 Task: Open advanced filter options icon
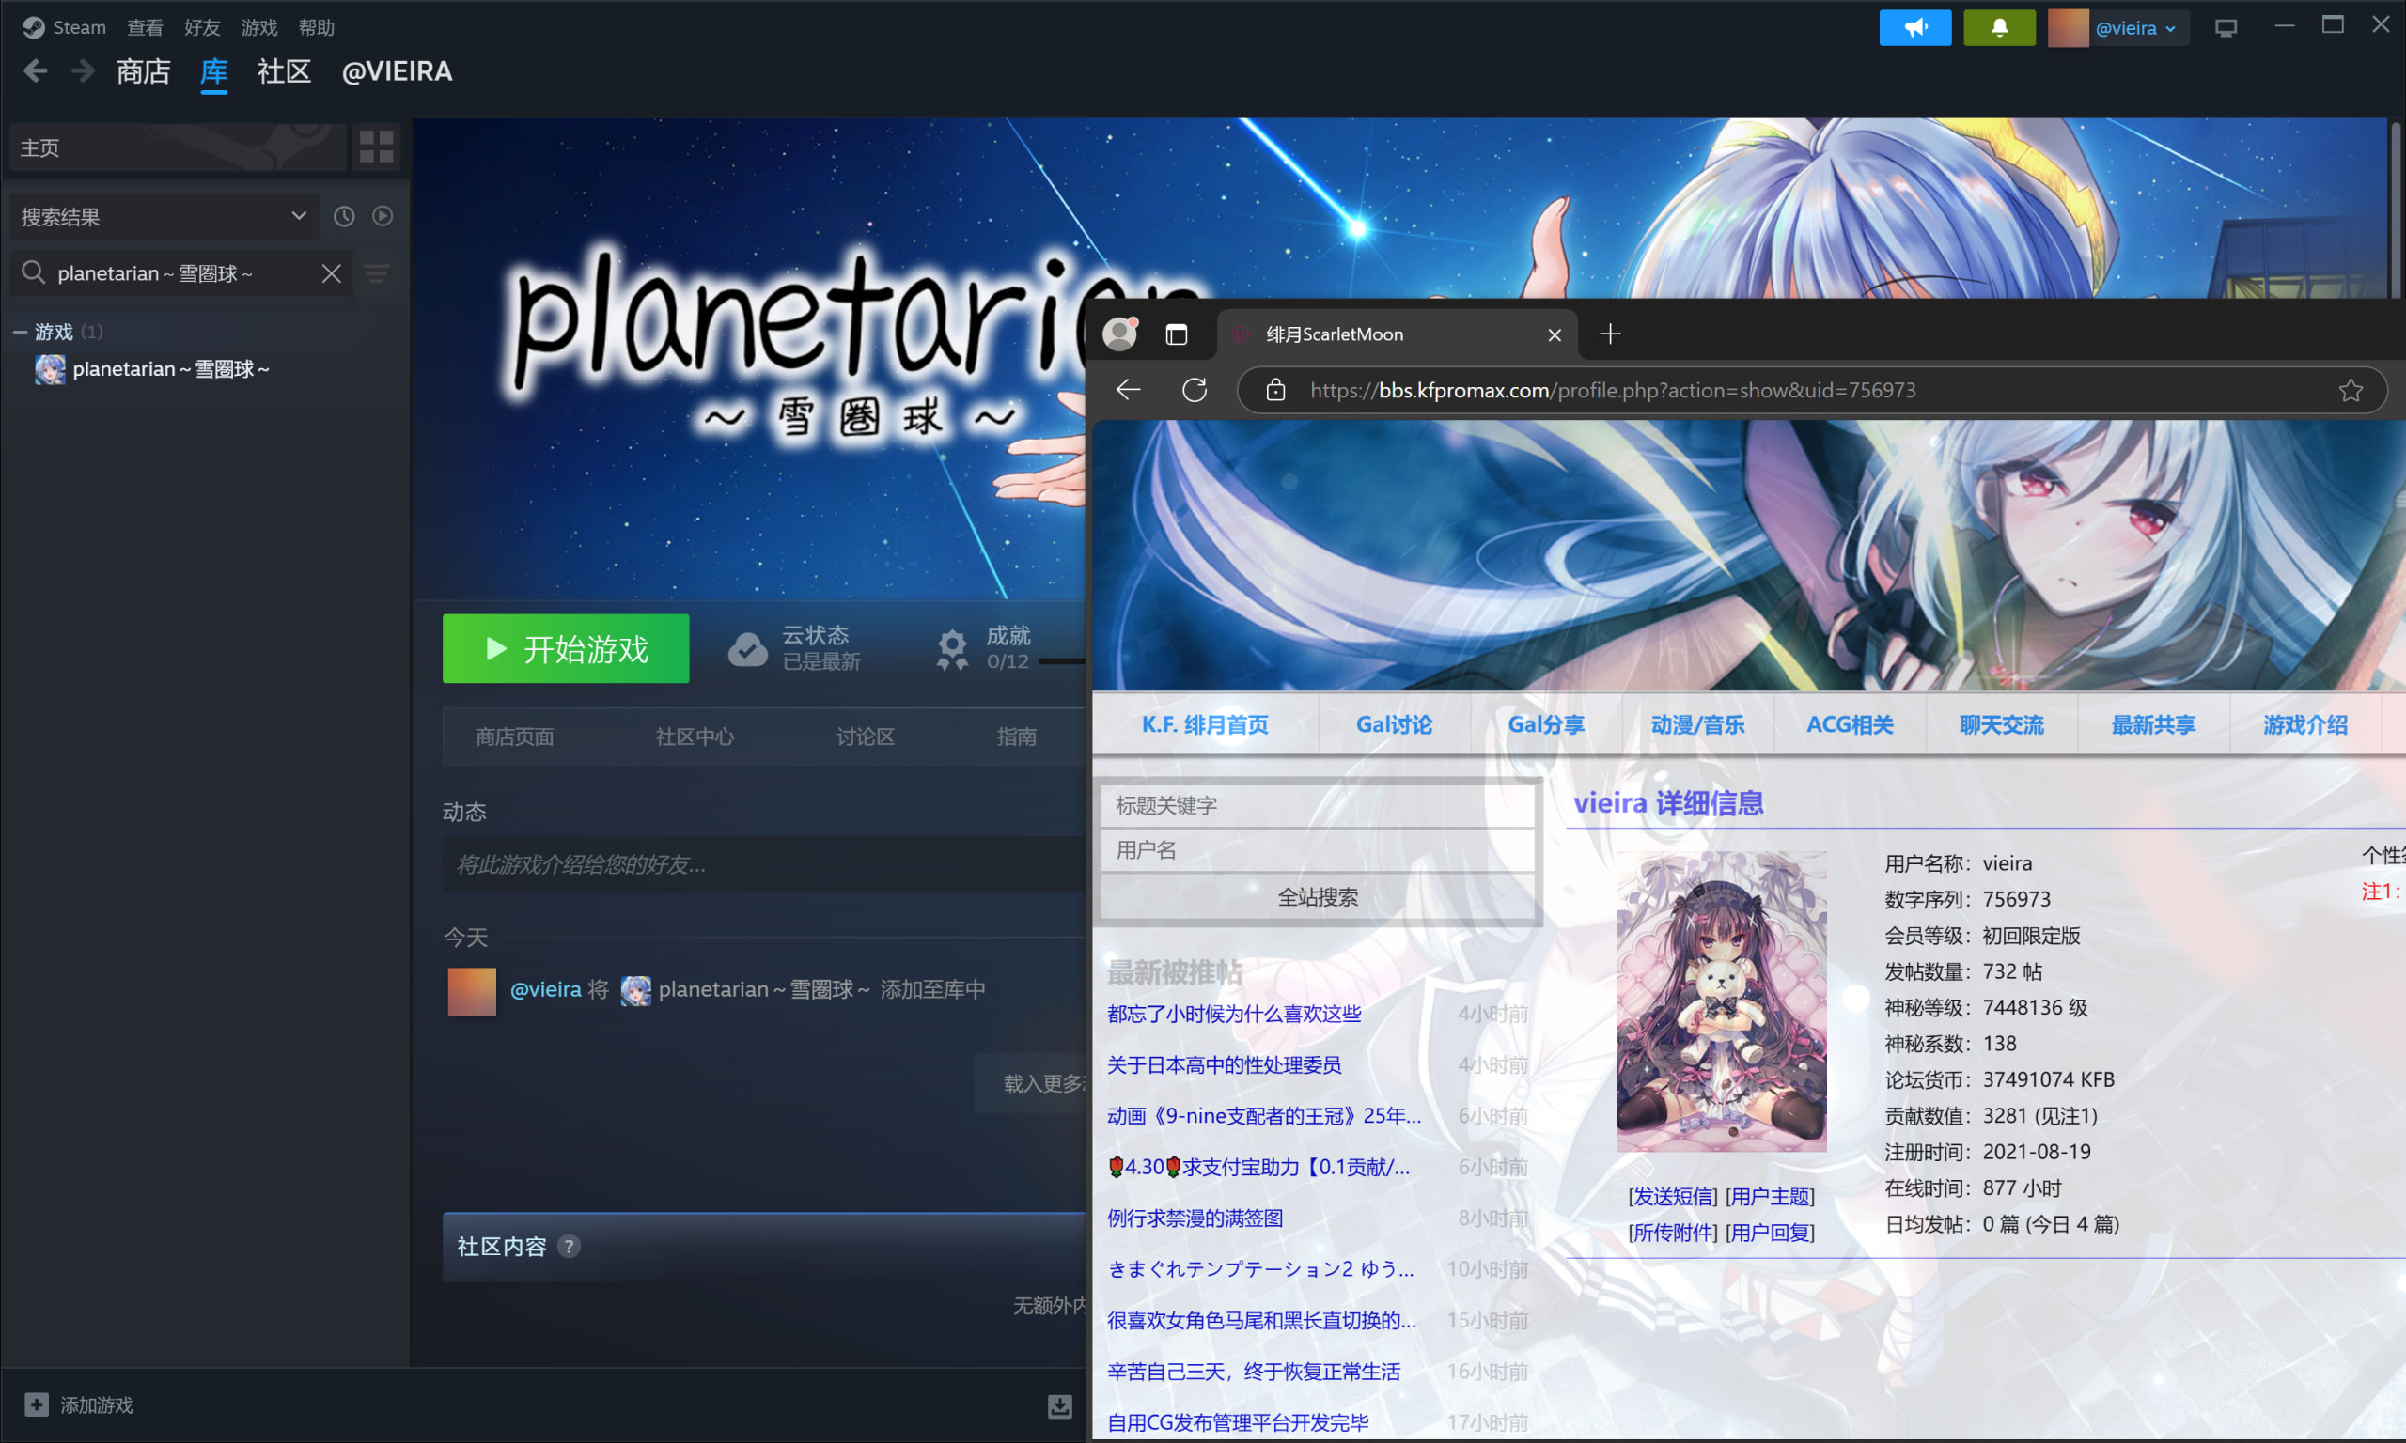pos(377,274)
